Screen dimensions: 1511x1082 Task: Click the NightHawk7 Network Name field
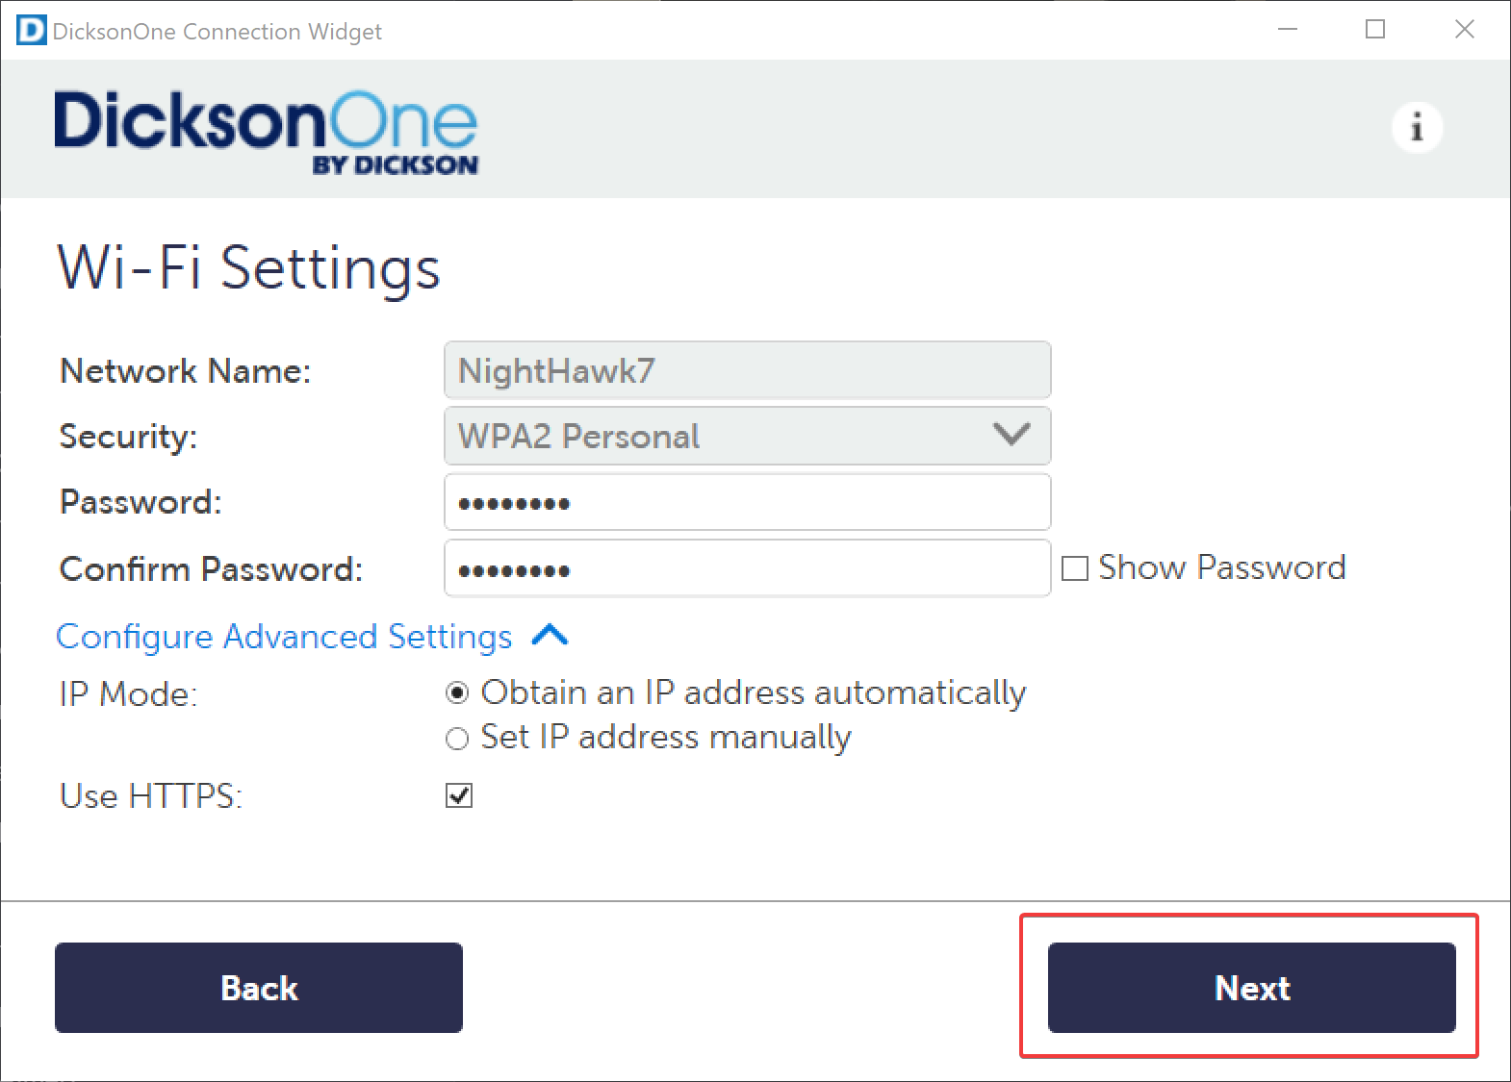coord(748,370)
